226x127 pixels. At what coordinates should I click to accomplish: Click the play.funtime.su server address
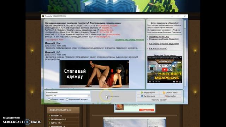(x=107, y=30)
